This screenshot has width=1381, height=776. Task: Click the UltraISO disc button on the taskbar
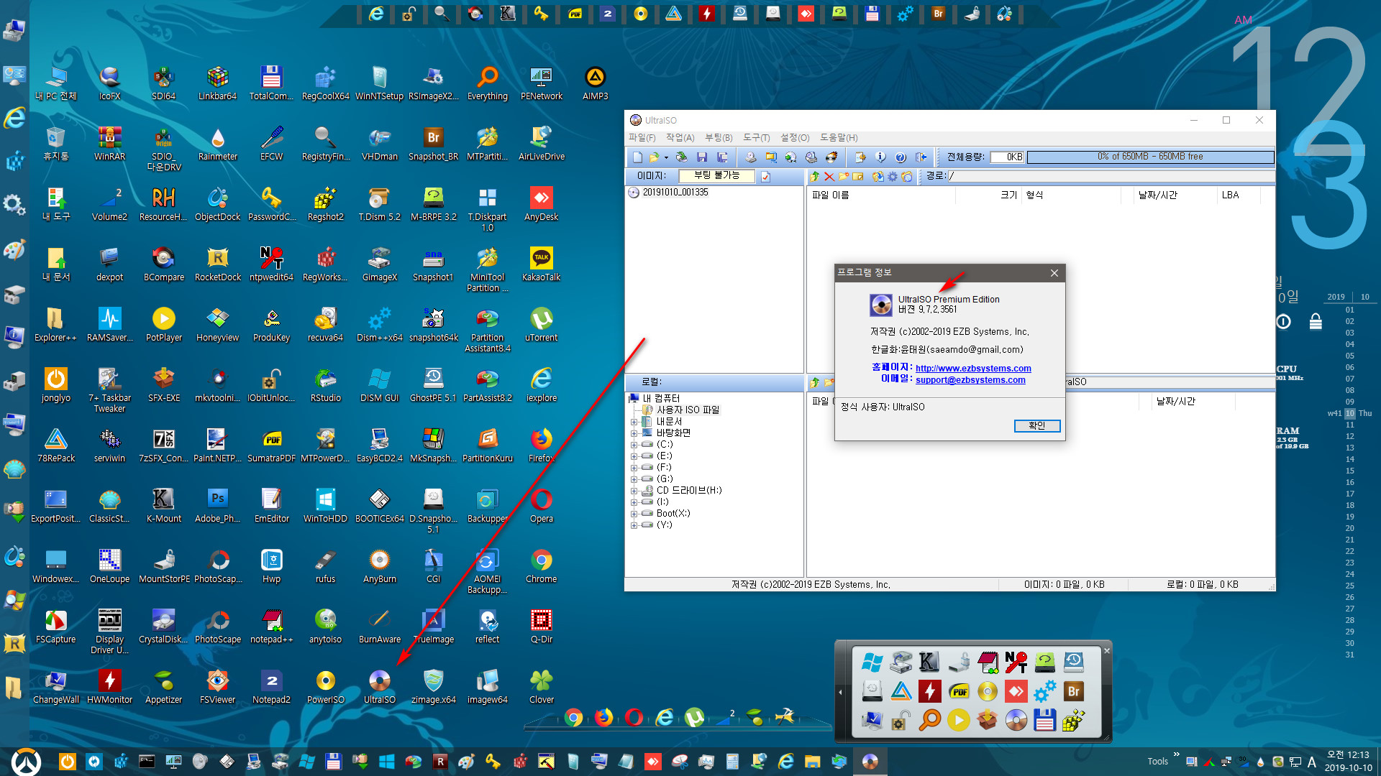coord(870,762)
